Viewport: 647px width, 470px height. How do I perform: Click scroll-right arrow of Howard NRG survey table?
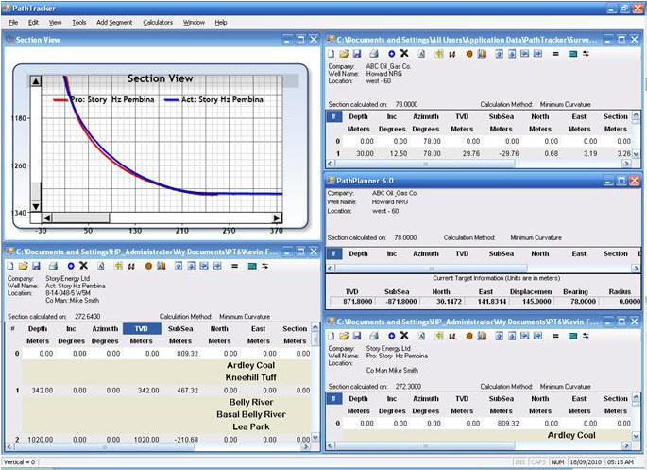tap(626, 164)
